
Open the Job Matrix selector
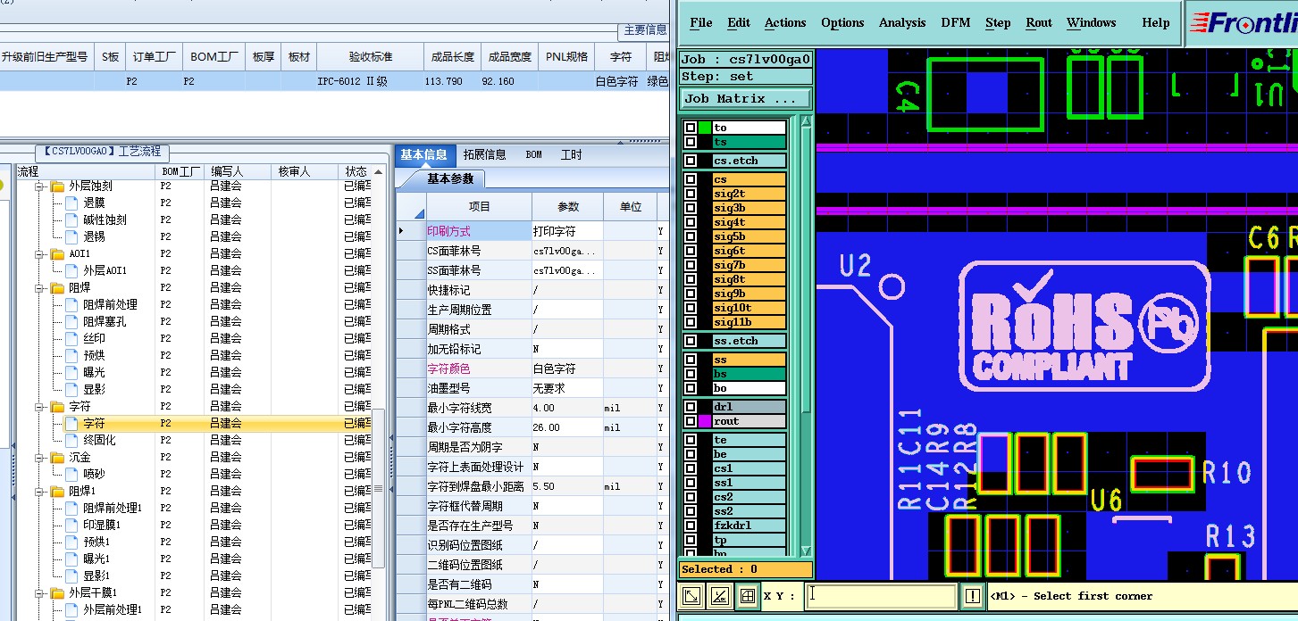(745, 99)
